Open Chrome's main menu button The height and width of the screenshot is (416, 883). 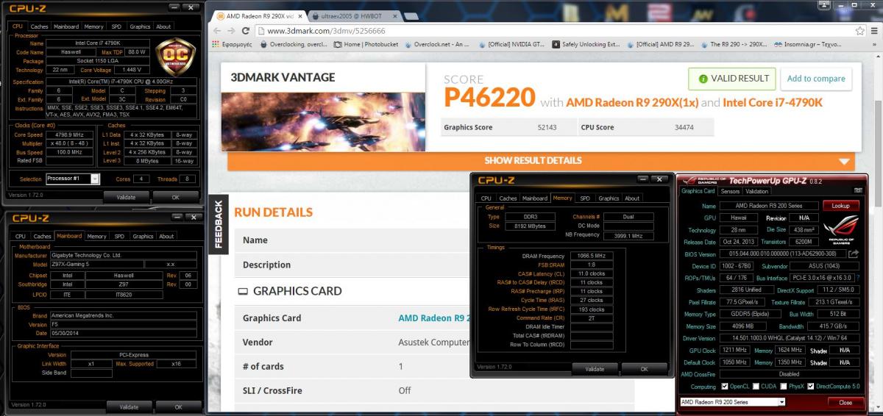(x=874, y=31)
